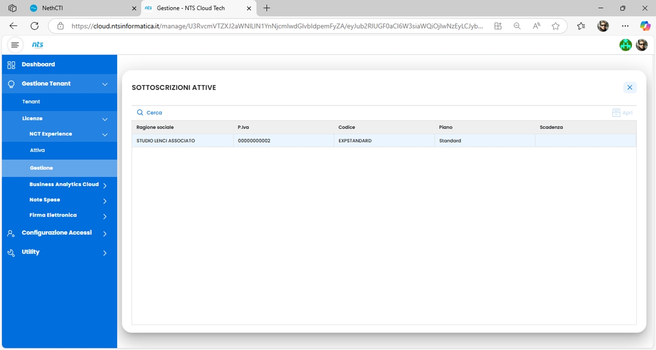656x350 pixels.
Task: Open the green clover app icon
Action: tap(625, 45)
